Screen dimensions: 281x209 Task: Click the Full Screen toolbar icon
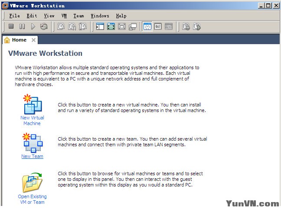(x=122, y=26)
